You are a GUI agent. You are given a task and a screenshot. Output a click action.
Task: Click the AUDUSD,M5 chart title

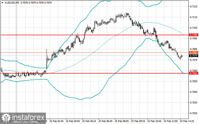[x=12, y=3]
